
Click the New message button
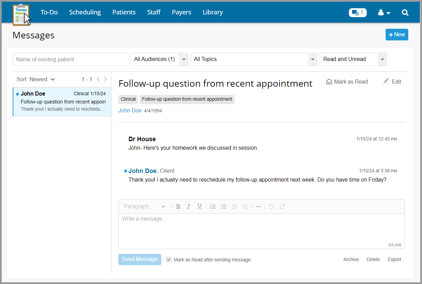[x=397, y=35]
